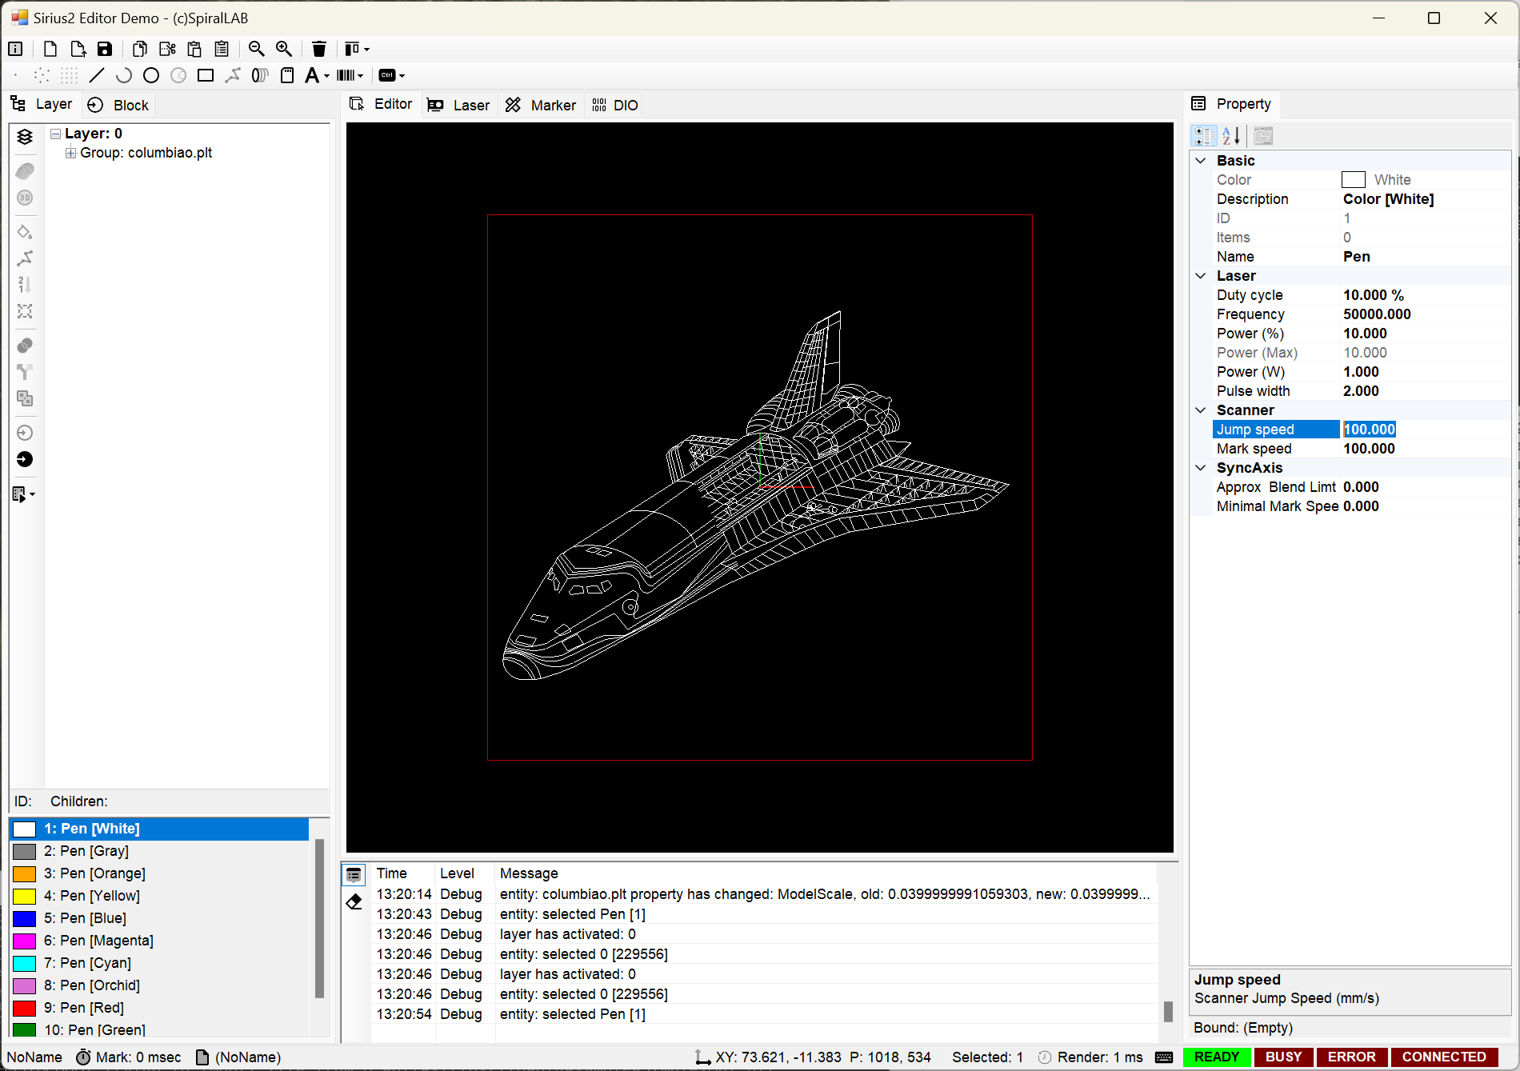Open the Marker tab
Image resolution: width=1520 pixels, height=1071 pixels.
coord(541,105)
